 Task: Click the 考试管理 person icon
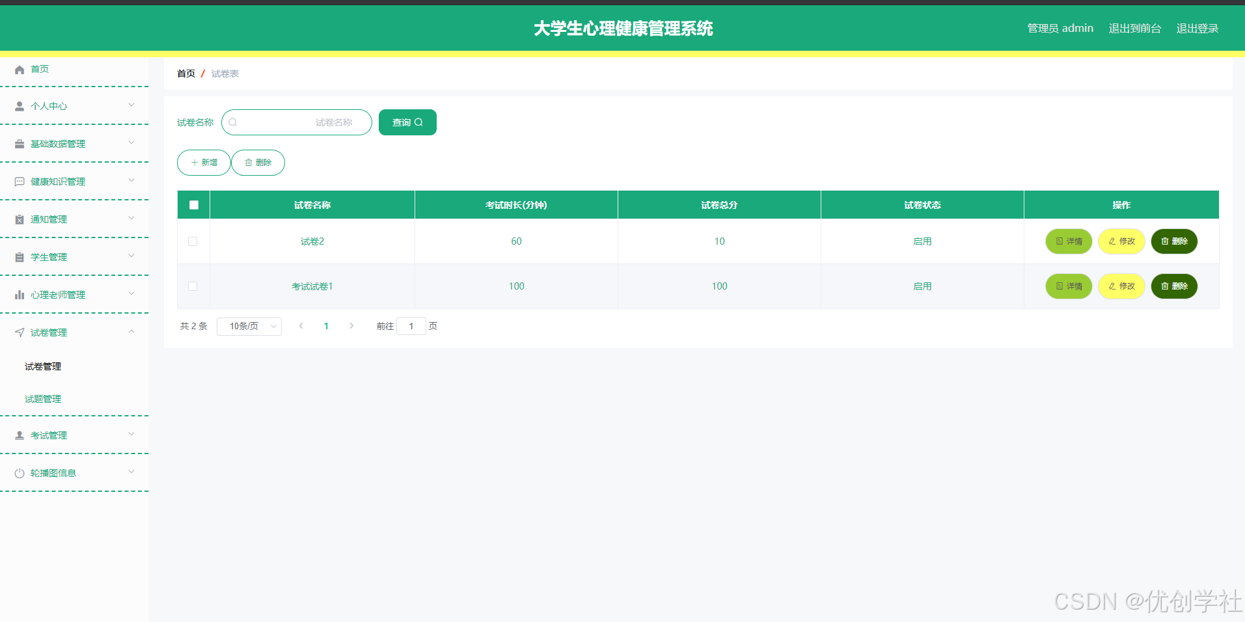[19, 435]
